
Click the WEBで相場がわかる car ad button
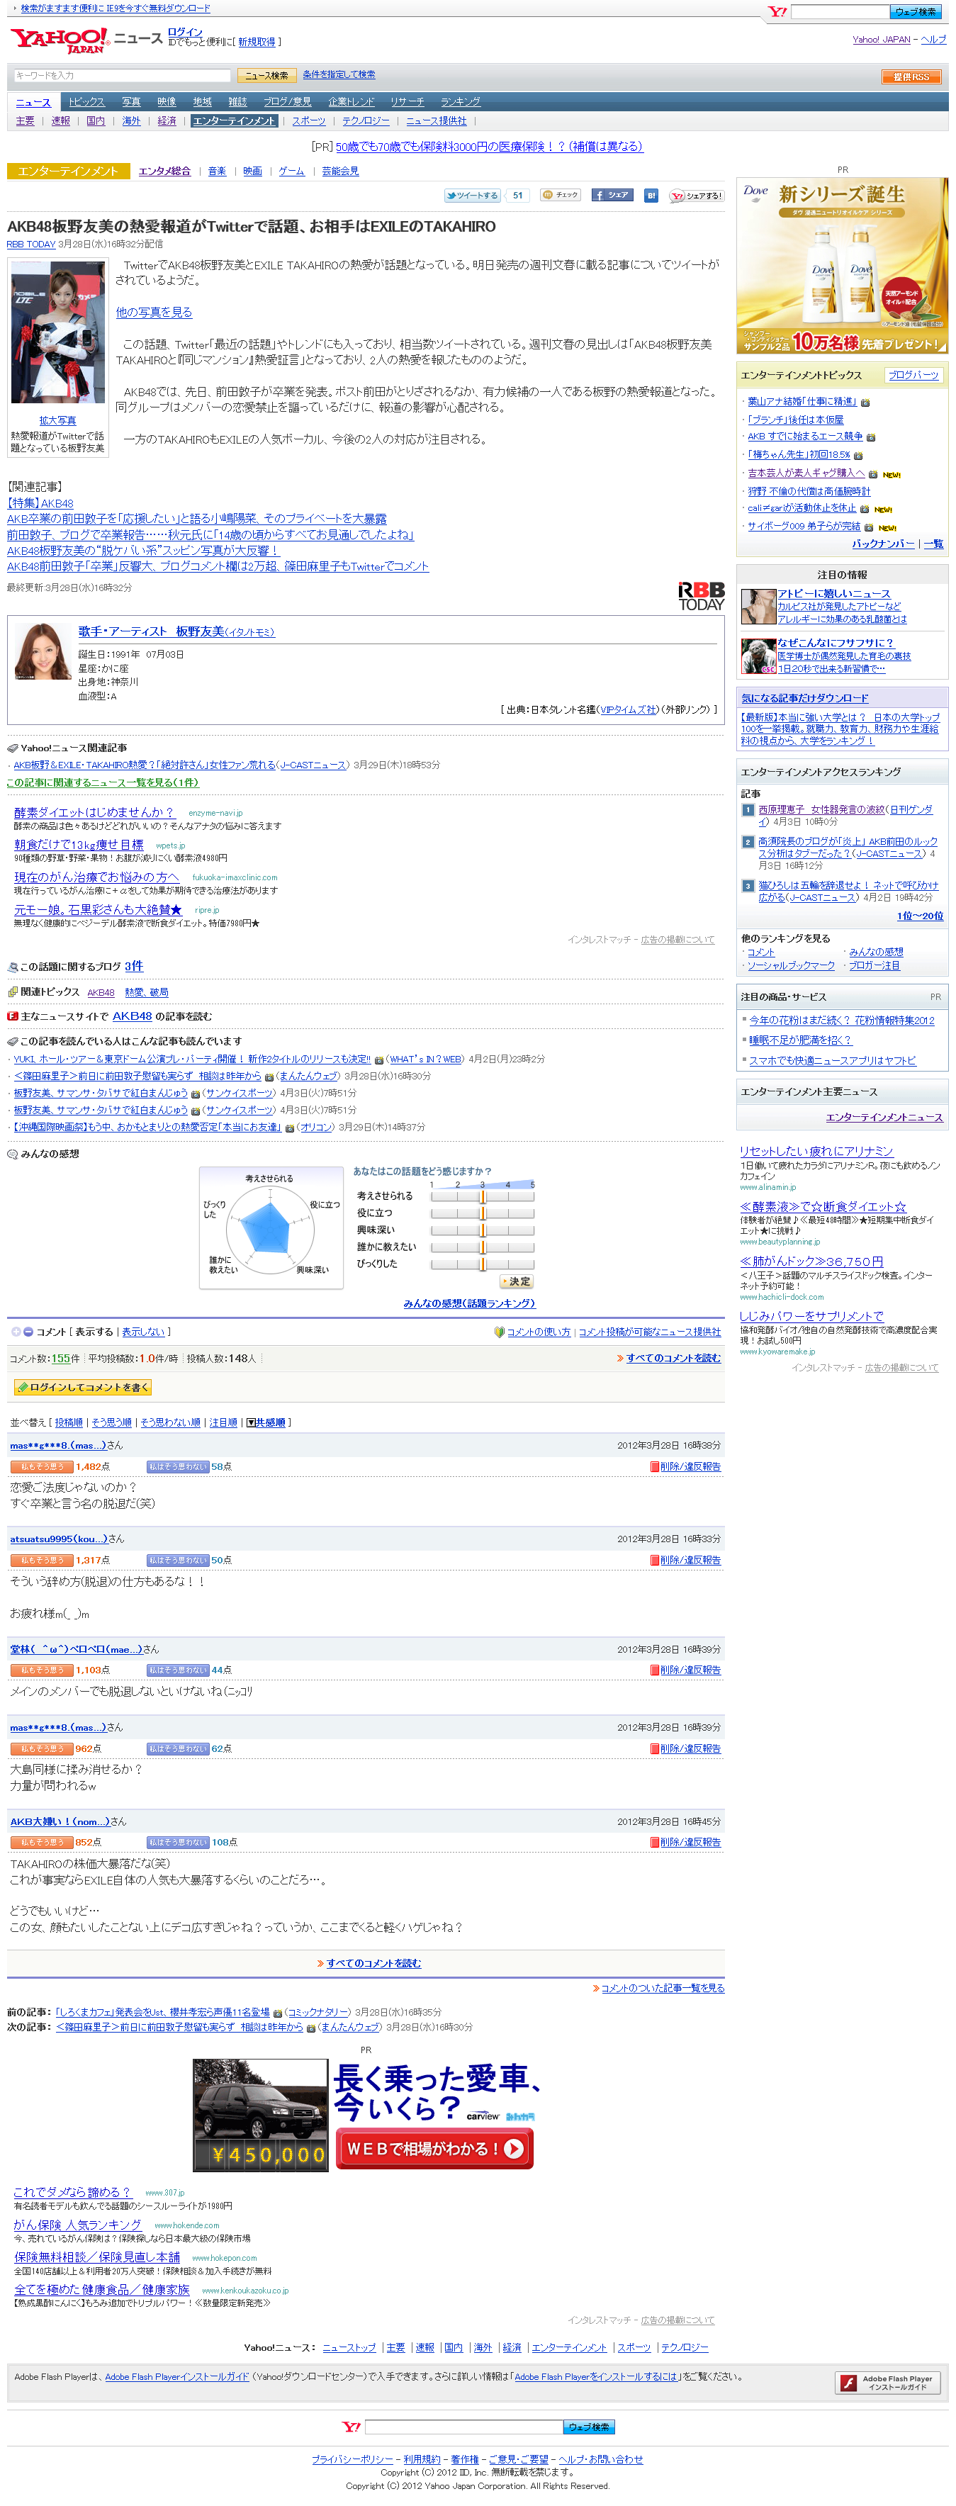(434, 2148)
